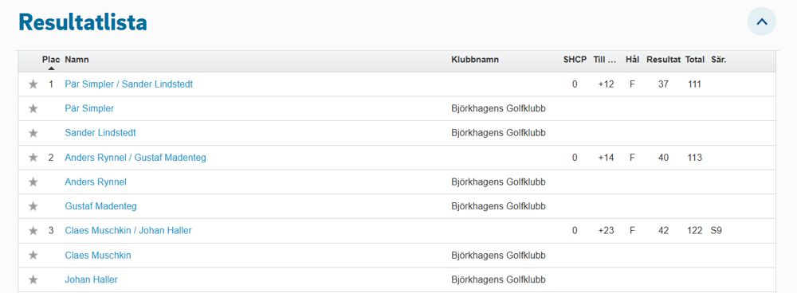Sort results by the Plac column
This screenshot has height=293, width=797.
[51, 60]
